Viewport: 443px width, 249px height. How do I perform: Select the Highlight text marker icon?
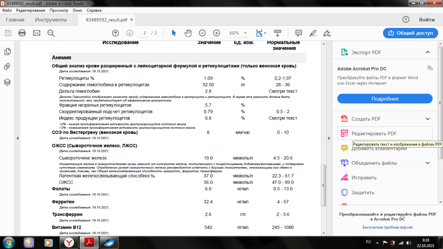[313, 33]
